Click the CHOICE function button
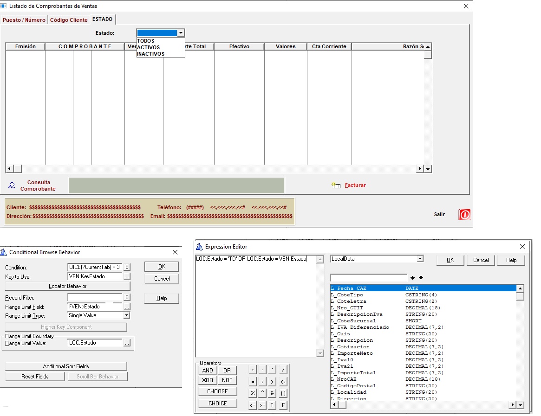Screen dimensions: 541x416 tap(217, 403)
